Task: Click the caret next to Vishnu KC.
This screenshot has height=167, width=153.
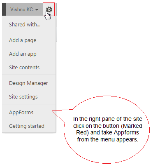Action: [37, 10]
